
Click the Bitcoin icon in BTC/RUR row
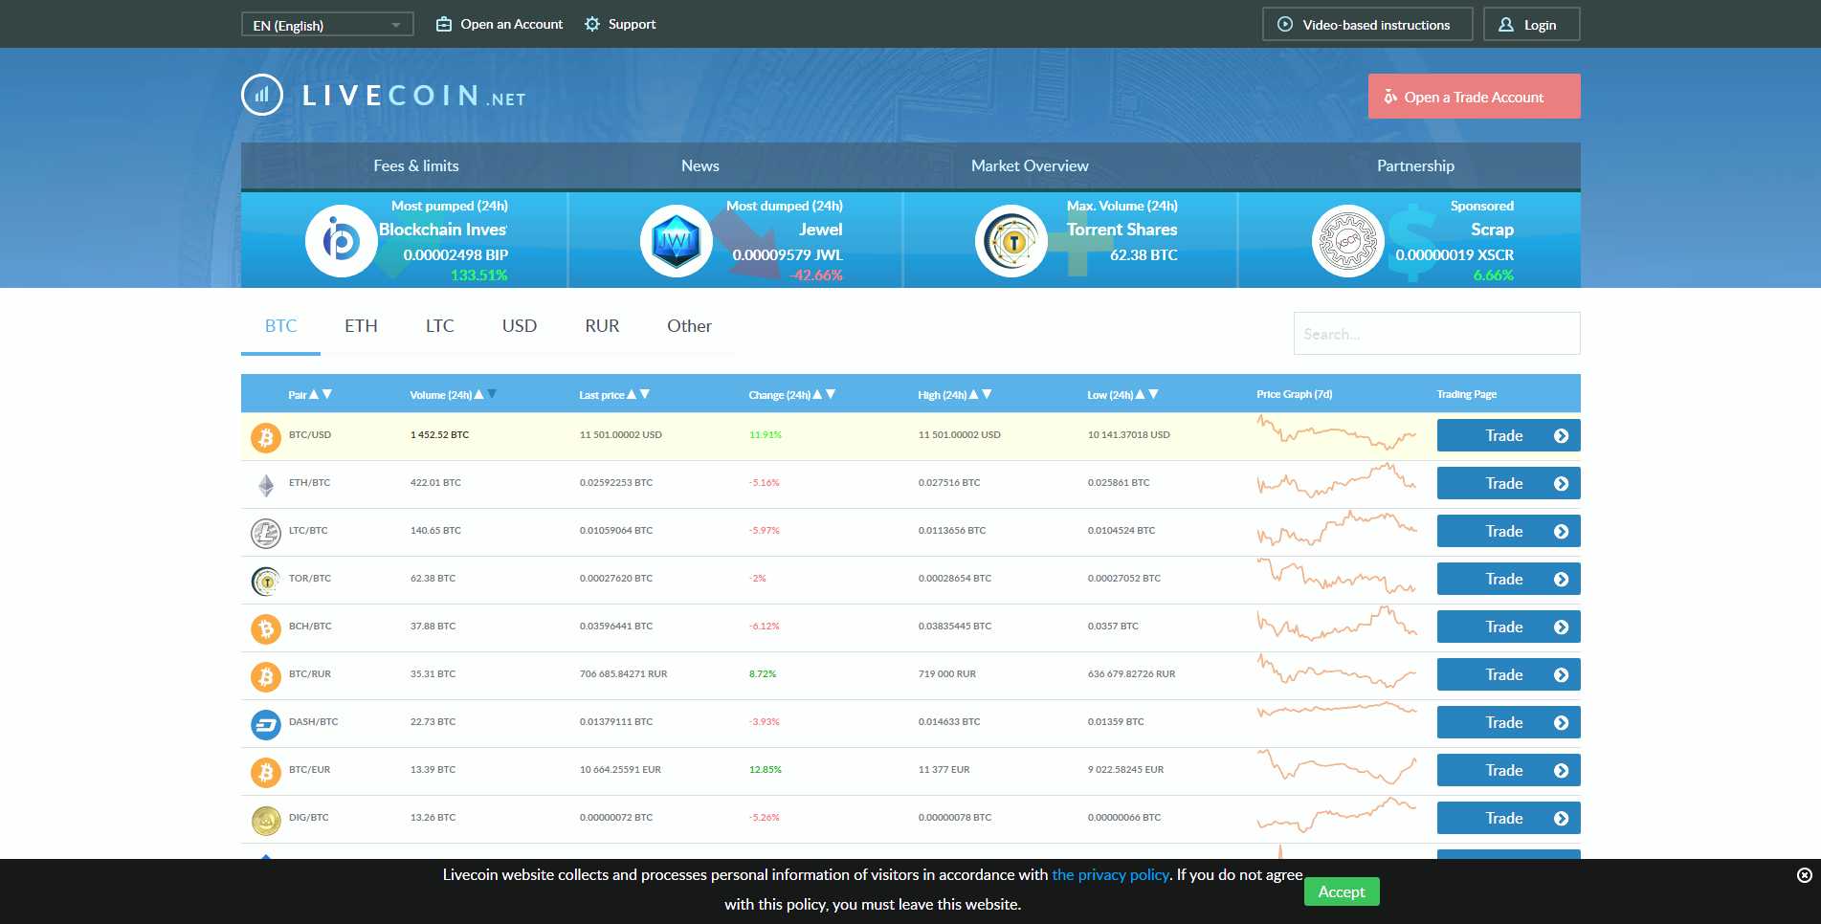(x=266, y=676)
